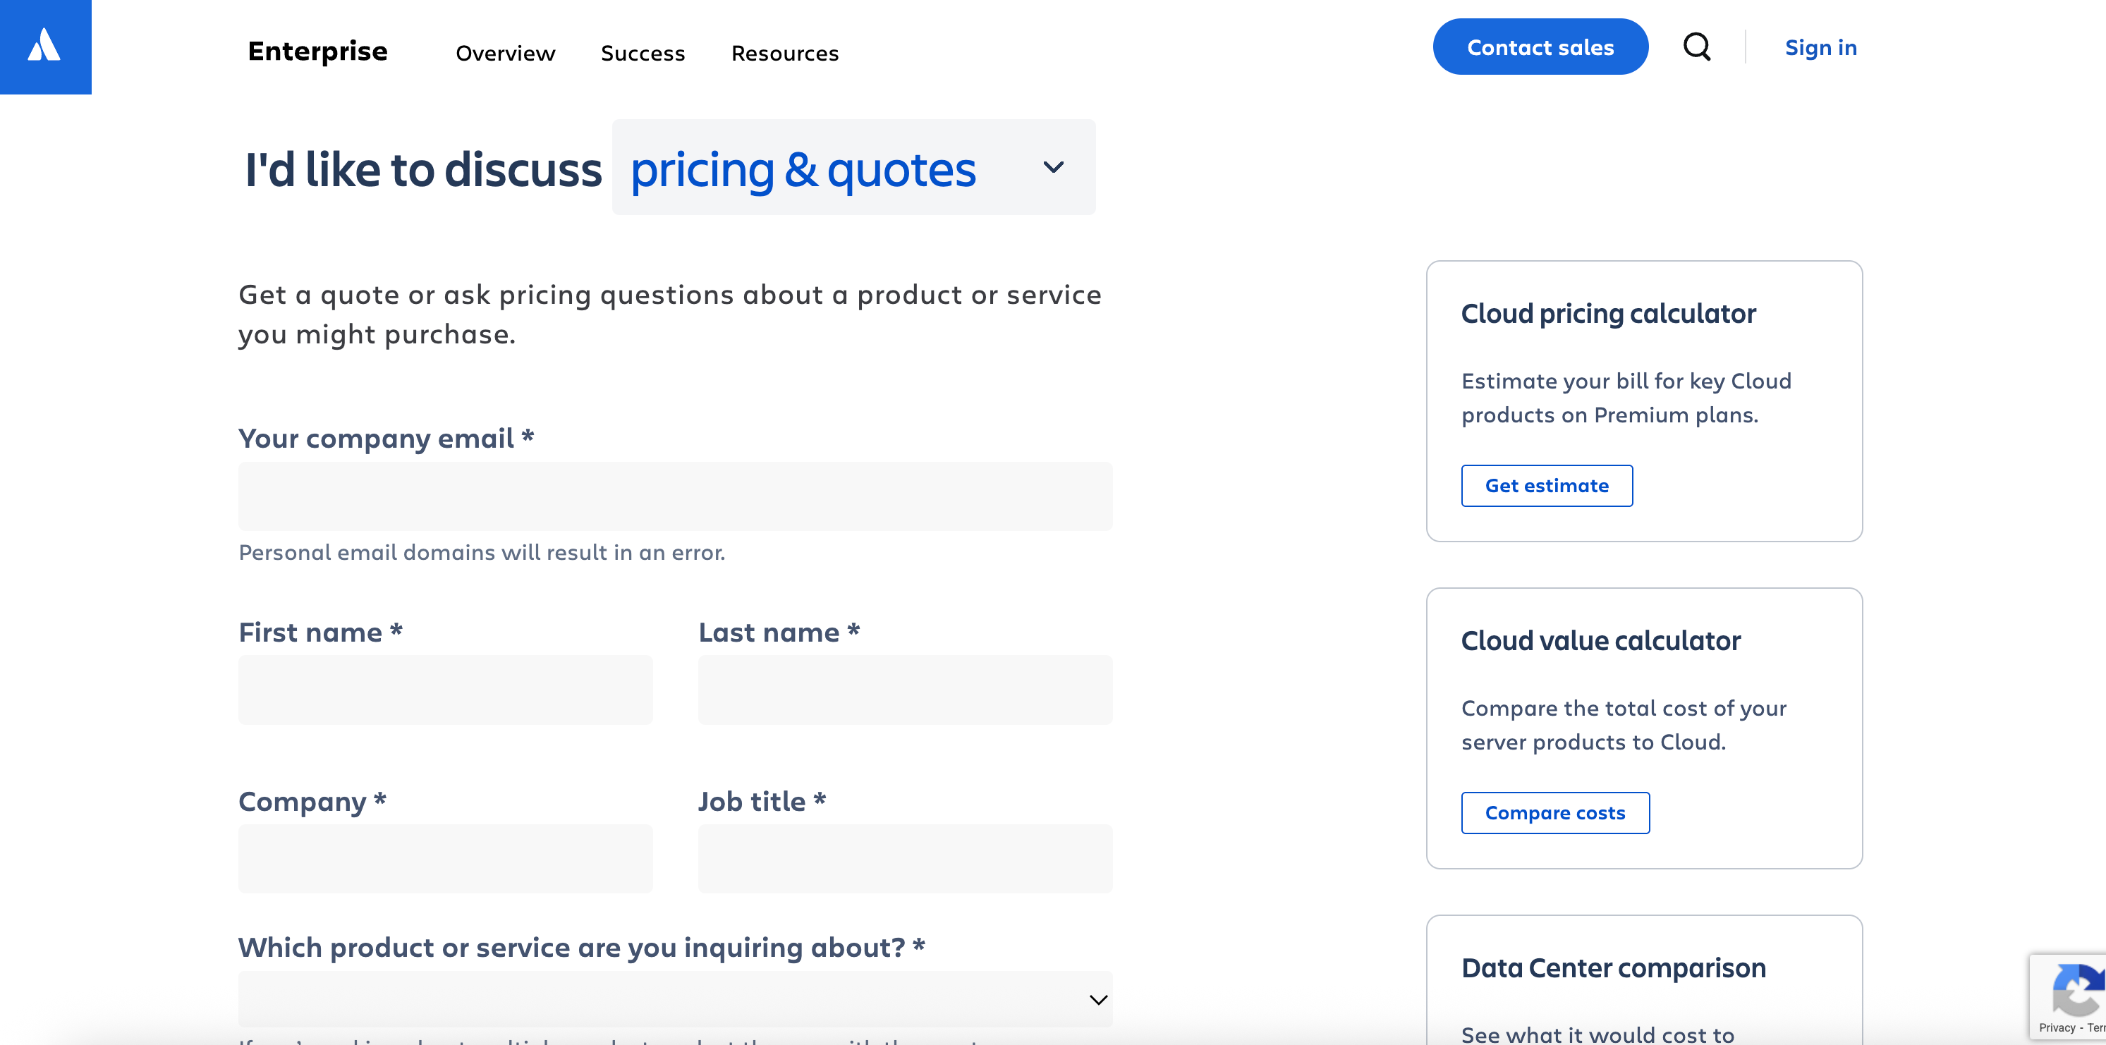
Task: Click the personal email domains warning text
Action: (x=482, y=553)
